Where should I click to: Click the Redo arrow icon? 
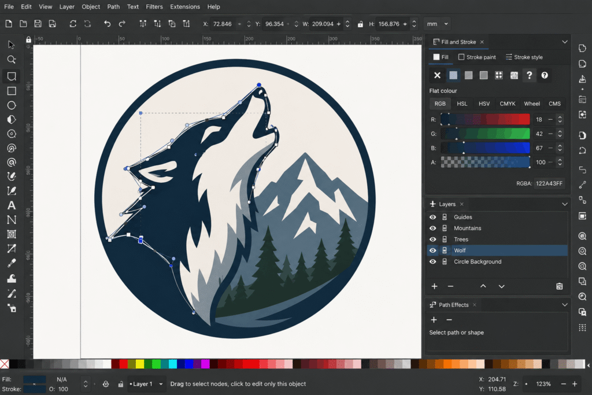pos(122,24)
